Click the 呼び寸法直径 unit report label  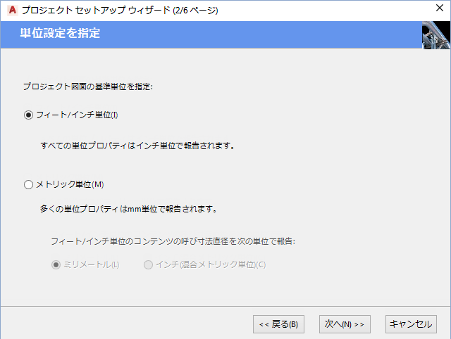click(x=173, y=241)
